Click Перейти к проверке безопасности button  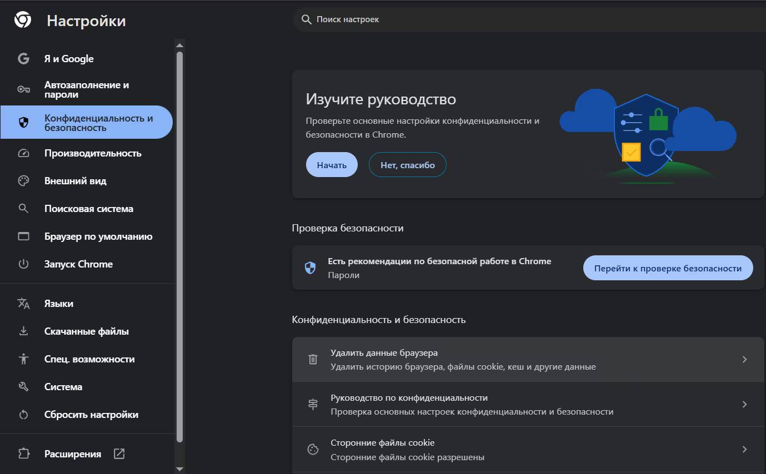[x=668, y=268]
